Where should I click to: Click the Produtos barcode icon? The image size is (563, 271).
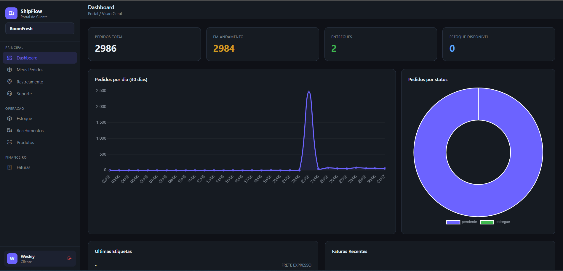point(9,143)
